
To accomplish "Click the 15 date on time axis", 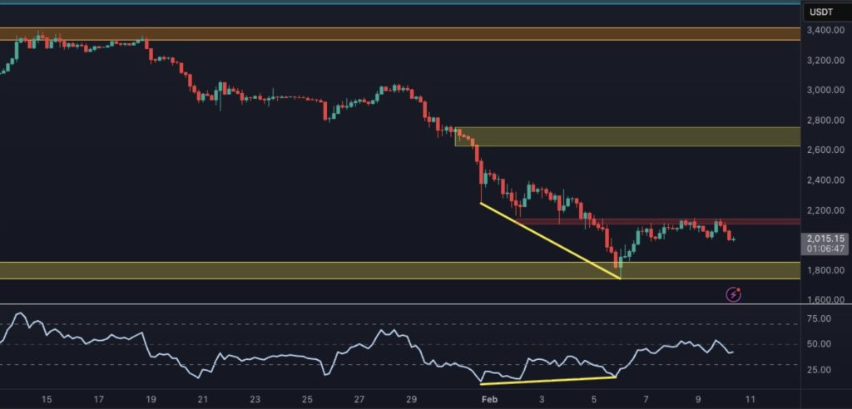I will pyautogui.click(x=46, y=399).
